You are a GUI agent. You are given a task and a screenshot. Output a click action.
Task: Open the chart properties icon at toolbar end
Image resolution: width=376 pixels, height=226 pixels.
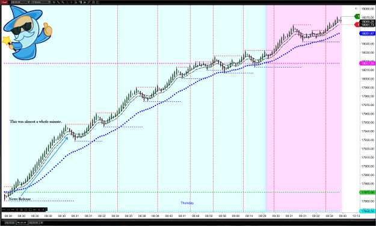[97, 2]
